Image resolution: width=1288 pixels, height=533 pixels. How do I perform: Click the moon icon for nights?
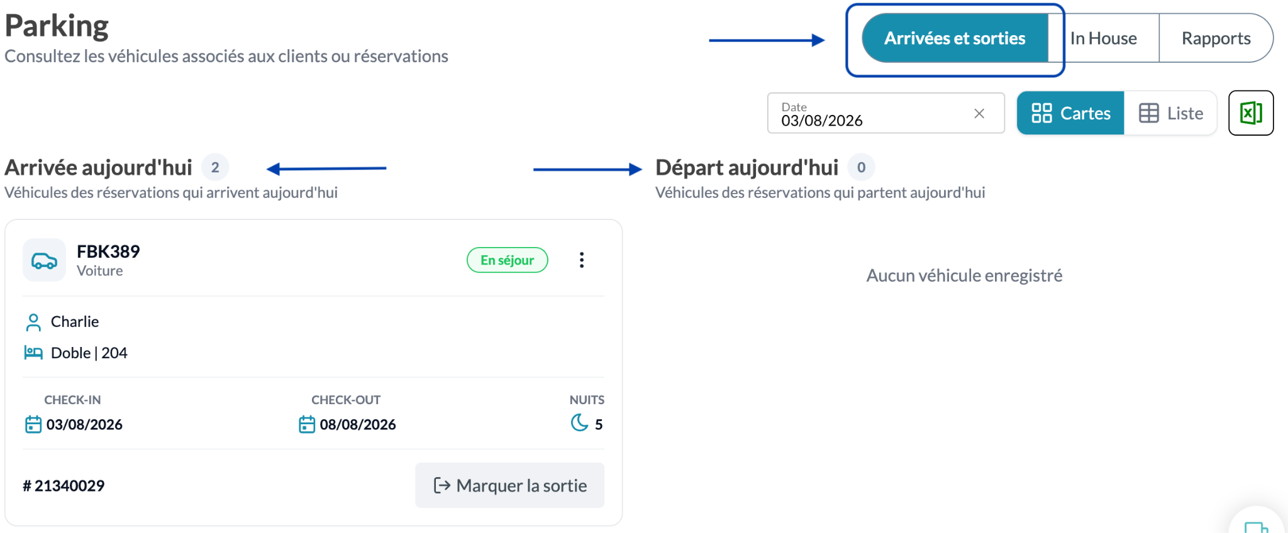[579, 422]
